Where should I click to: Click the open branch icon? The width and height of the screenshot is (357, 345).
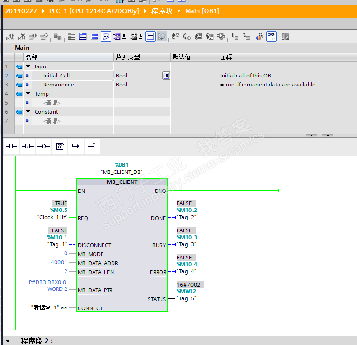tap(75, 146)
